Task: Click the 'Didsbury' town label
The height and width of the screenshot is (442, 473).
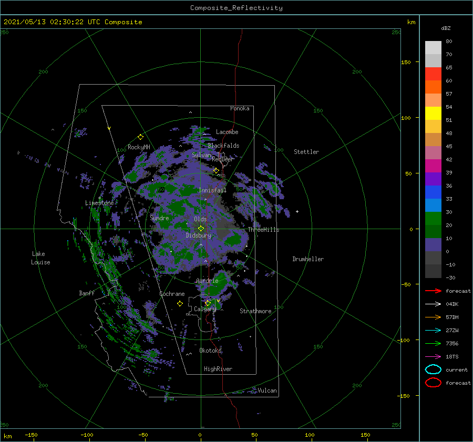Action: pos(198,235)
